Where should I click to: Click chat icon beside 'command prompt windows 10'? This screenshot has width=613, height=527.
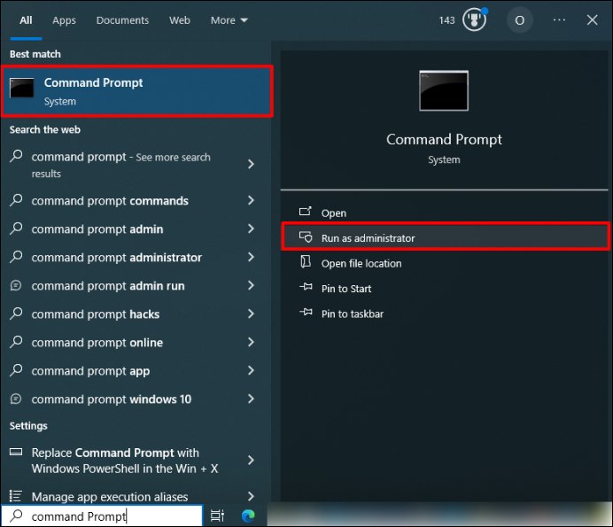pyautogui.click(x=16, y=399)
